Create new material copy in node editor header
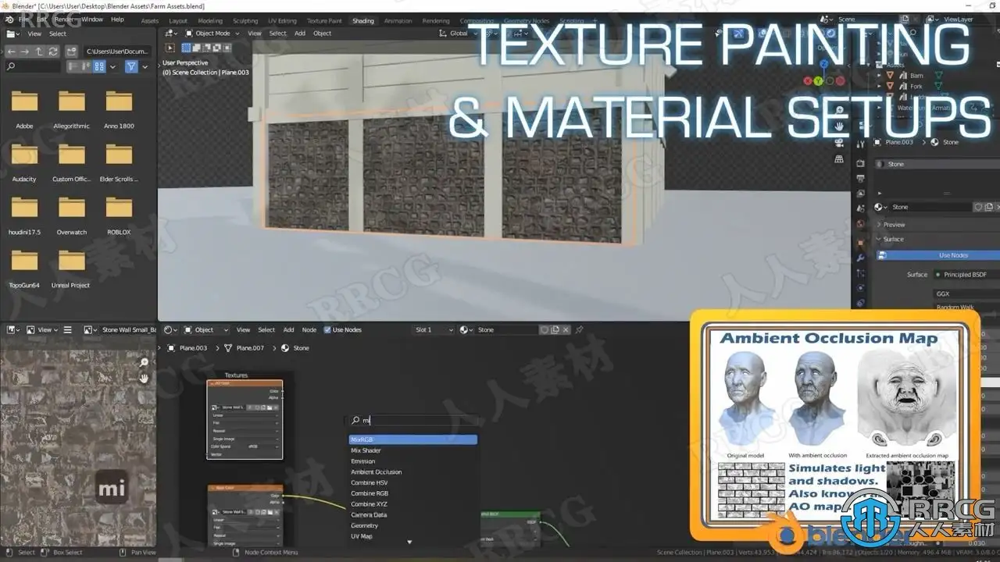 555,330
